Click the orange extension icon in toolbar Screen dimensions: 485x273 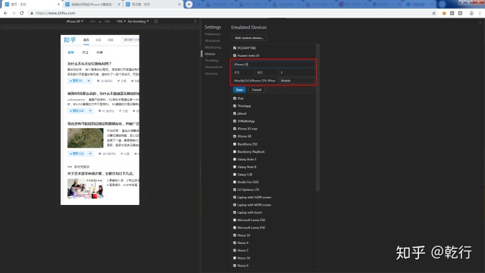pyautogui.click(x=444, y=13)
